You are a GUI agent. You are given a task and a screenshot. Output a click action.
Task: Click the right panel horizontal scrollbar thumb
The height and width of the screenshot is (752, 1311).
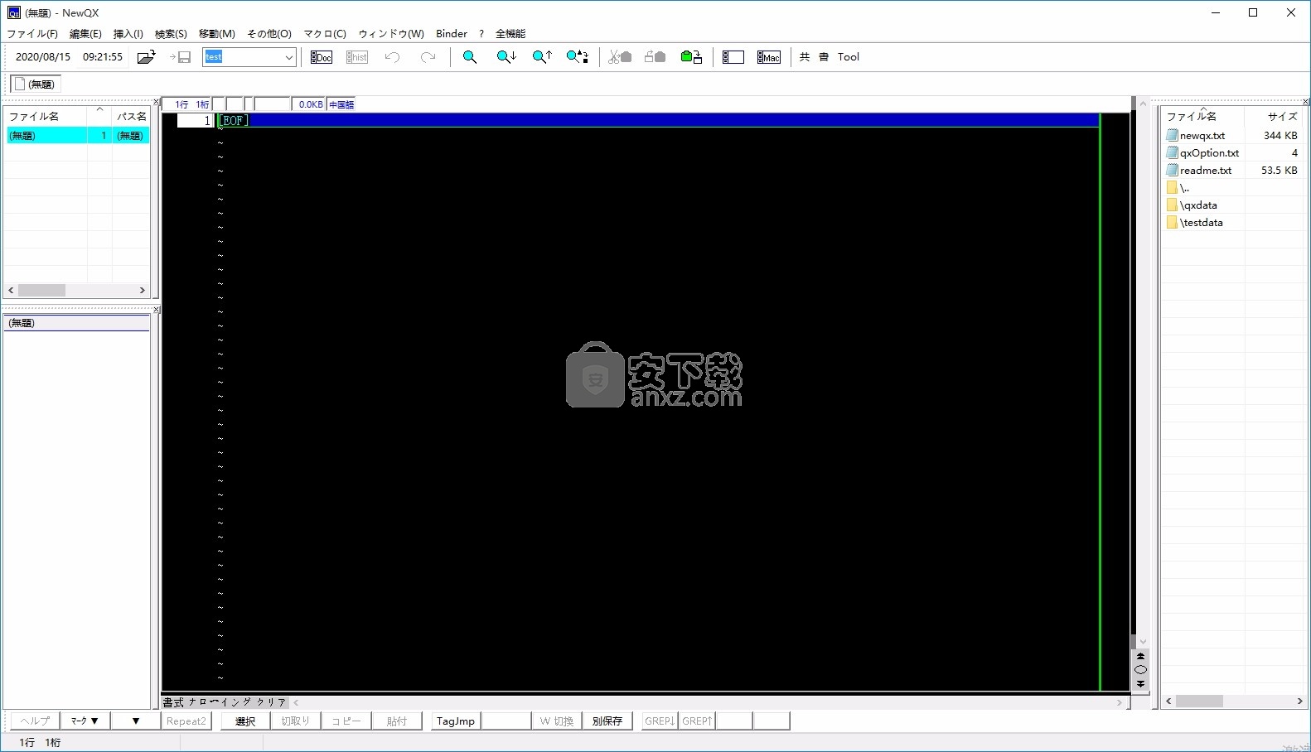point(1199,701)
